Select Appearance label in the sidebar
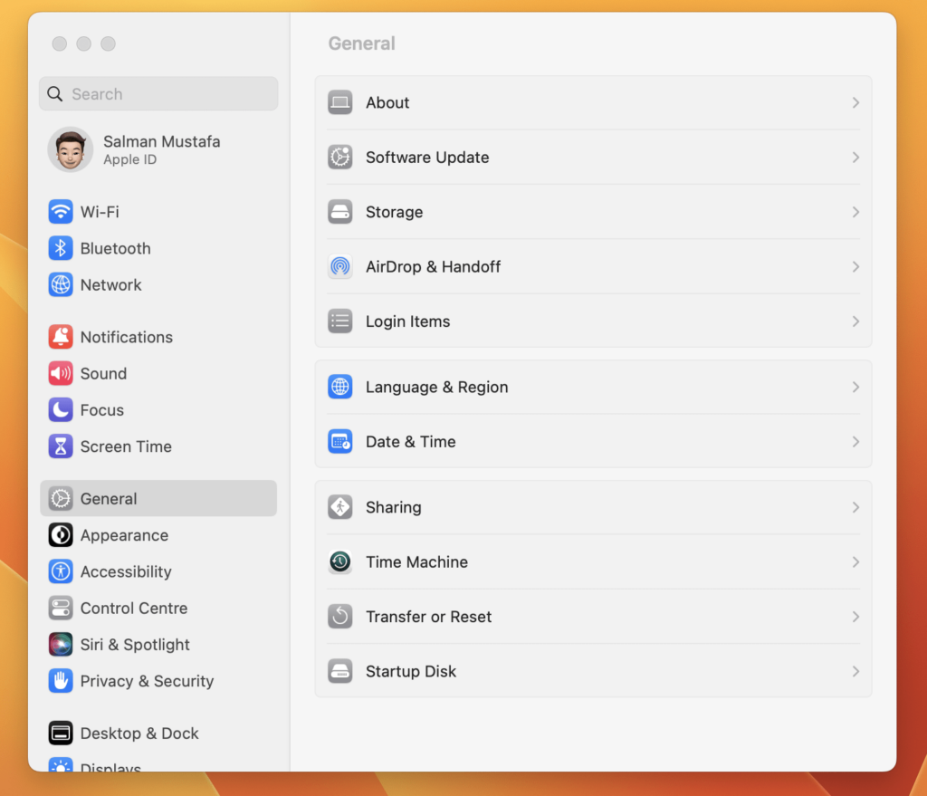927x796 pixels. [x=124, y=535]
